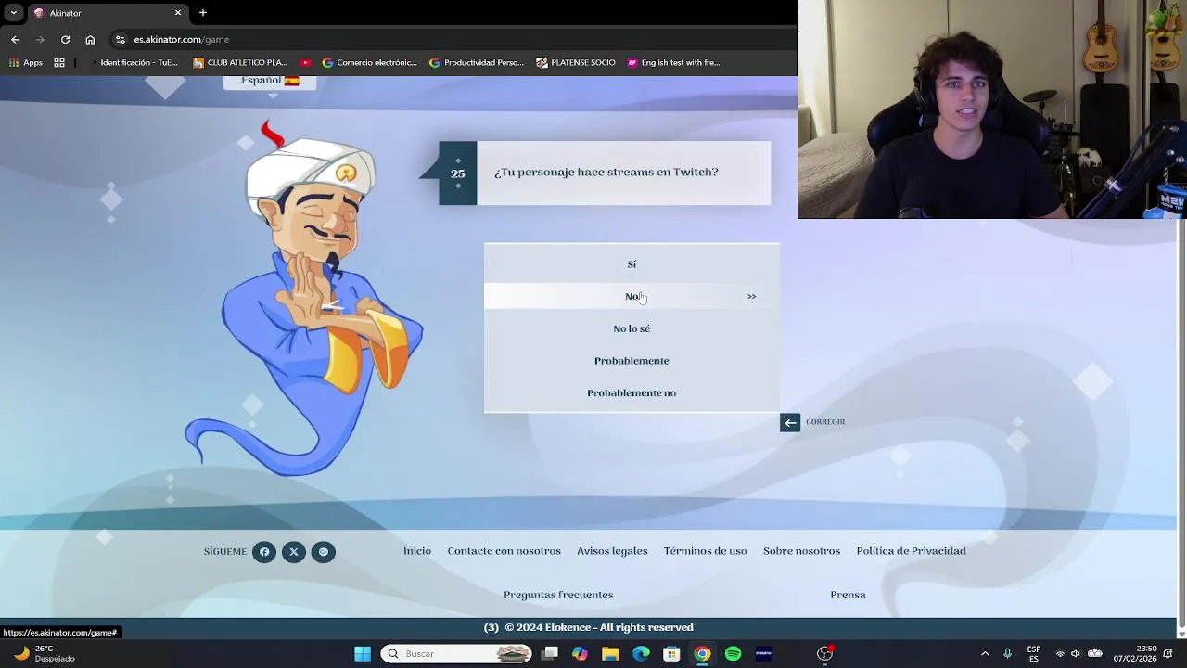Answer Sí to the Twitch question

632,264
